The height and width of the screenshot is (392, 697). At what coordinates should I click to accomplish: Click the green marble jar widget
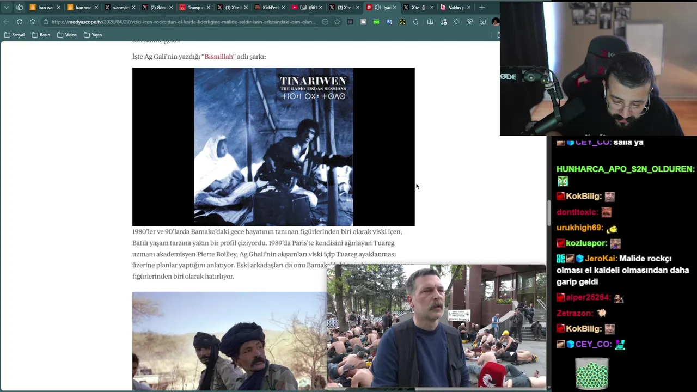(592, 373)
